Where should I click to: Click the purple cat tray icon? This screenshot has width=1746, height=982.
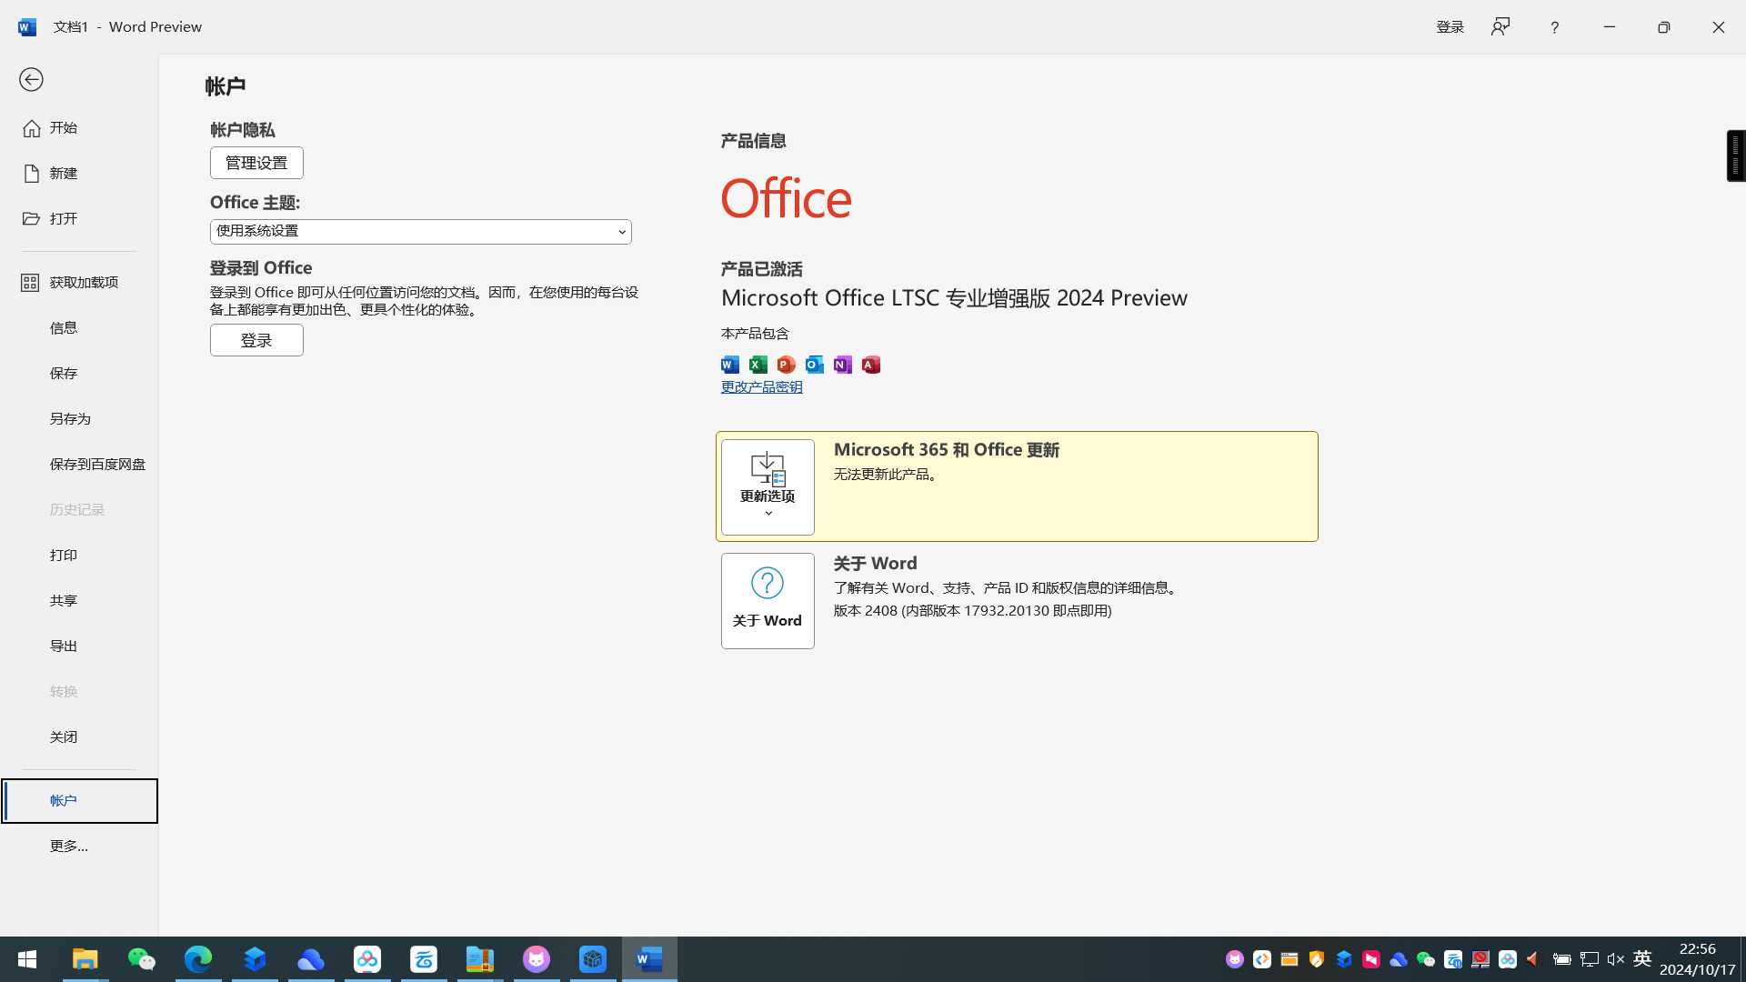click(1235, 959)
